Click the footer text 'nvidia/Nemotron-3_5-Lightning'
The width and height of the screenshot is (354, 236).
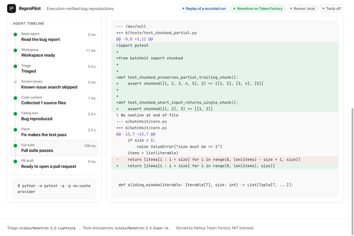click(47, 228)
